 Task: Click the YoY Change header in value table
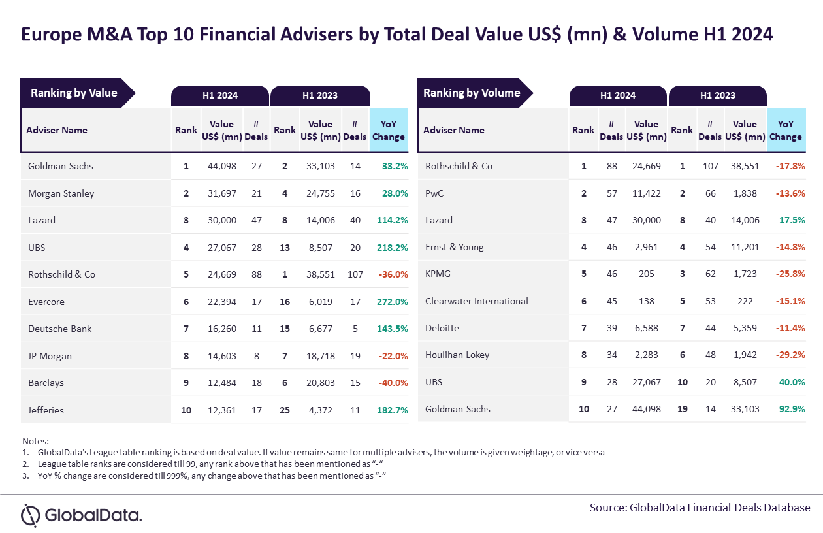point(389,130)
